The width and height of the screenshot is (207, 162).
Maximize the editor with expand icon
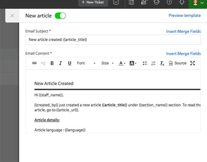[x=193, y=63]
